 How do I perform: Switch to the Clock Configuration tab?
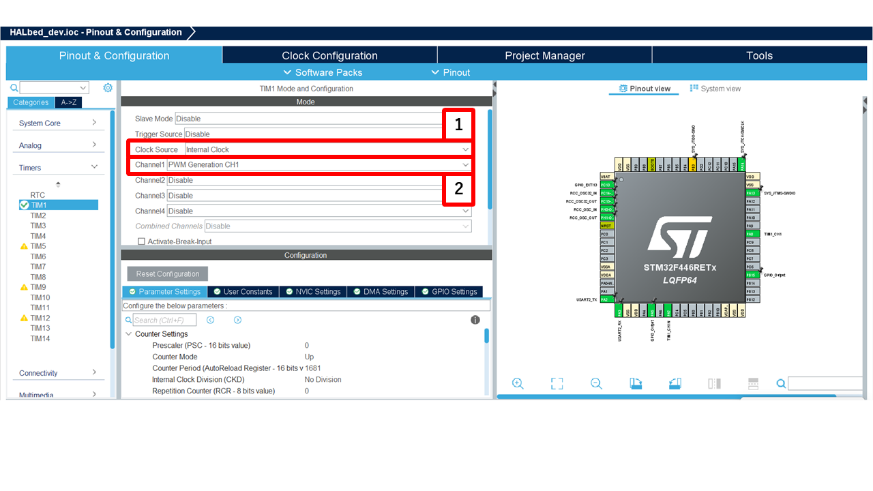pyautogui.click(x=329, y=56)
